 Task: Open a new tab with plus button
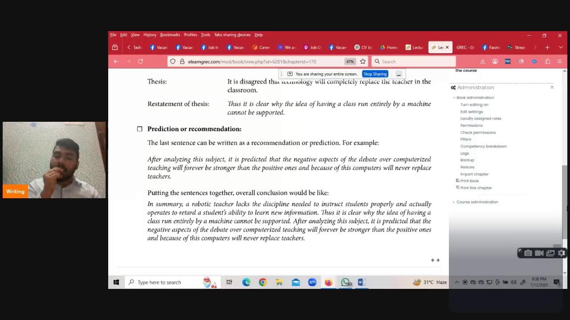point(547,48)
